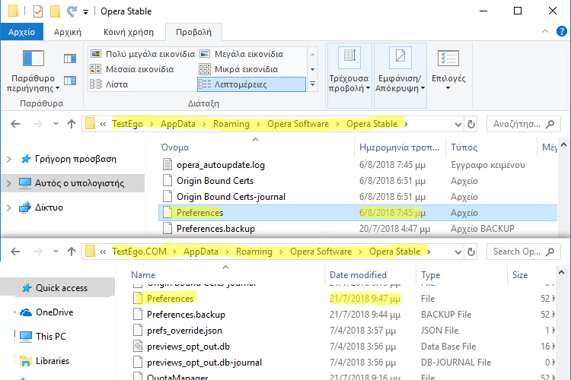
Task: Sort by the Όνομα column header
Action: click(175, 147)
